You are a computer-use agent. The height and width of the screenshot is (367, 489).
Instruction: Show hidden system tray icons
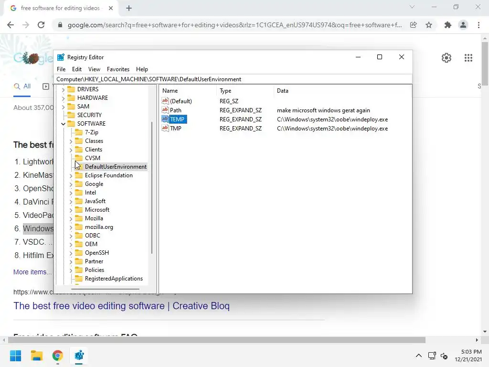419,356
